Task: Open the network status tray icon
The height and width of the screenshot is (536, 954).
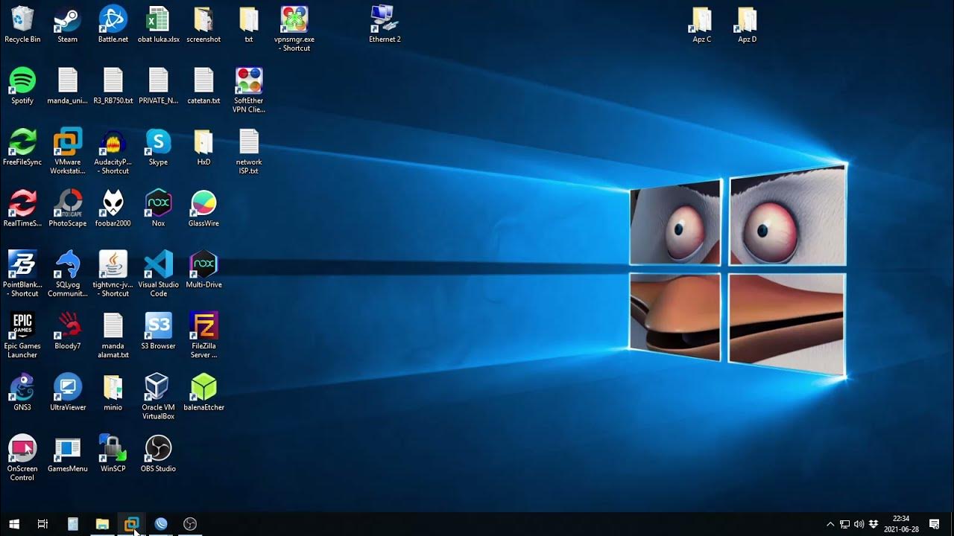Action: [844, 524]
